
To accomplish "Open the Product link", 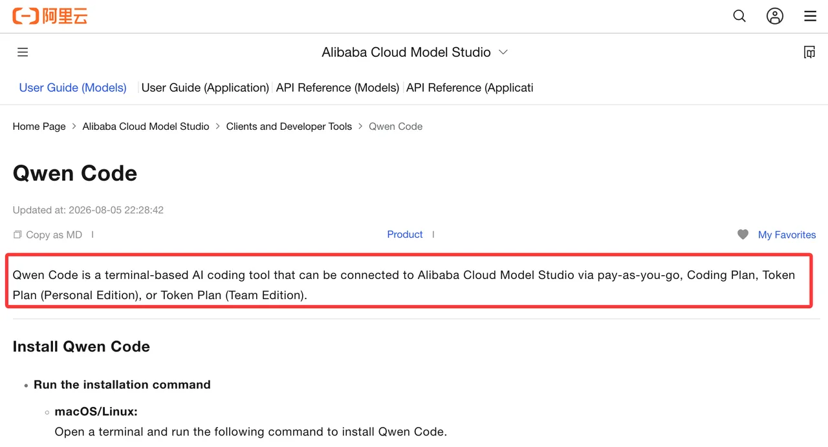I will point(405,234).
